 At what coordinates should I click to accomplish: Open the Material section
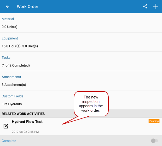pyautogui.click(x=8, y=19)
